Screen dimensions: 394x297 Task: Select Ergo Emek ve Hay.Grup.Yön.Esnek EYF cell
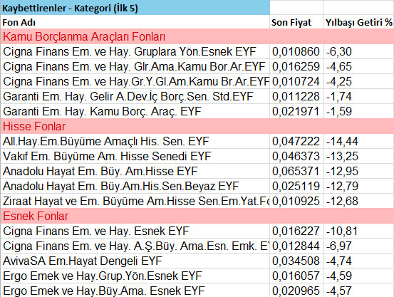coord(135,276)
